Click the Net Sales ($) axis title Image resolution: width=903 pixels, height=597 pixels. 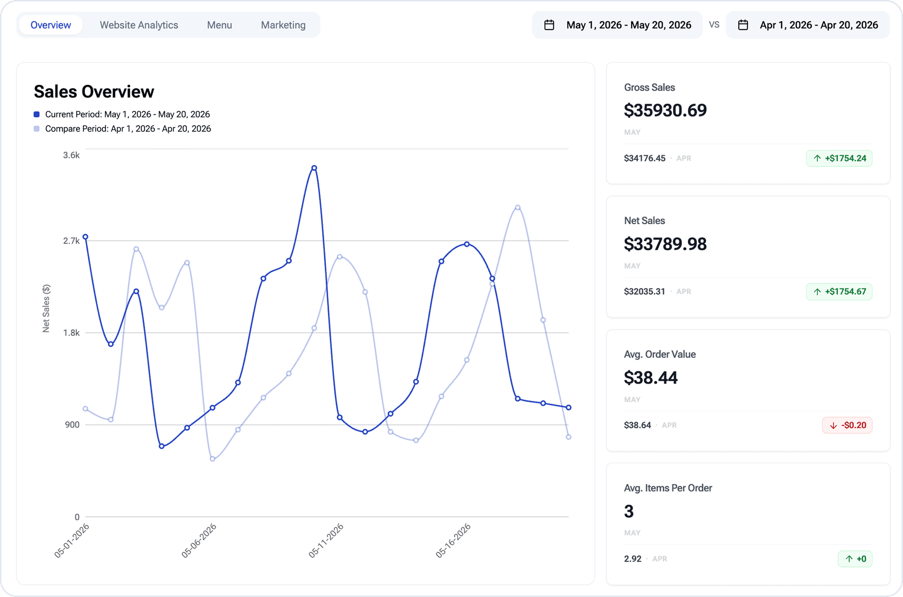point(46,308)
